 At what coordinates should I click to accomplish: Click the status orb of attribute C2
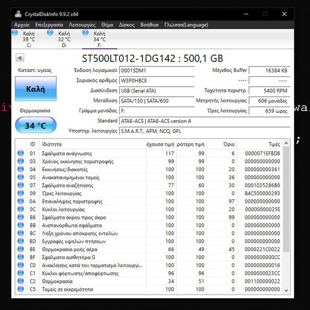(20, 281)
